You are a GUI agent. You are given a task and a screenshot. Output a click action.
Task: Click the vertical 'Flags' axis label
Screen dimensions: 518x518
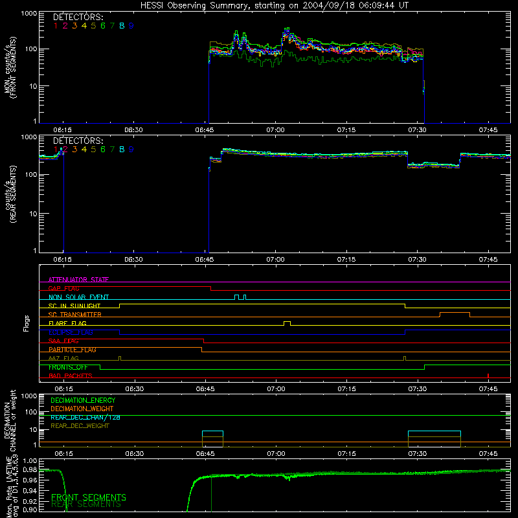click(27, 323)
